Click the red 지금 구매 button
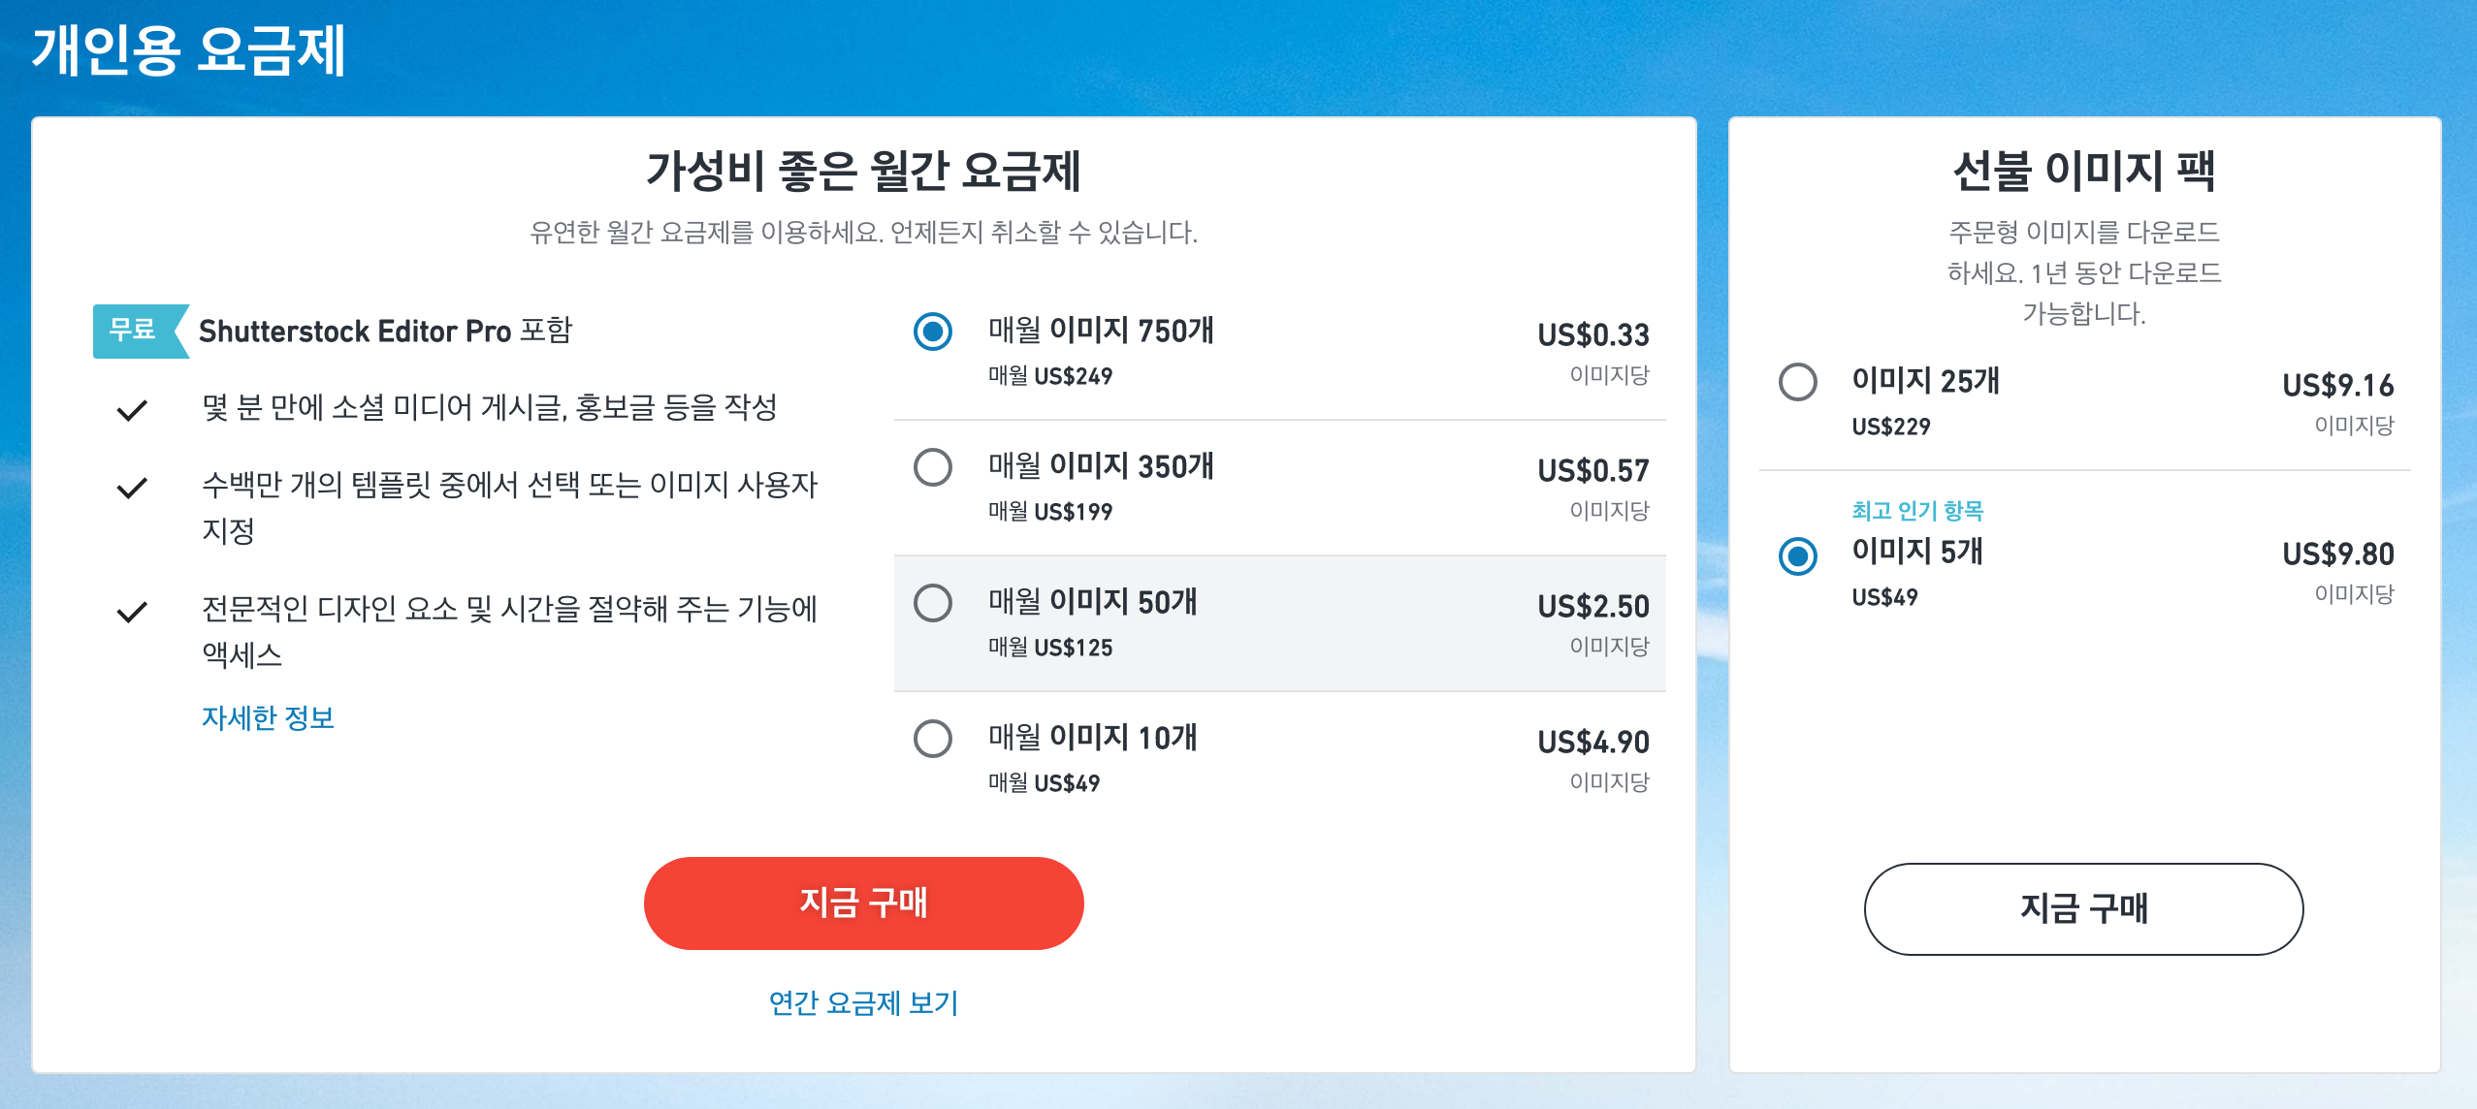 click(x=863, y=903)
